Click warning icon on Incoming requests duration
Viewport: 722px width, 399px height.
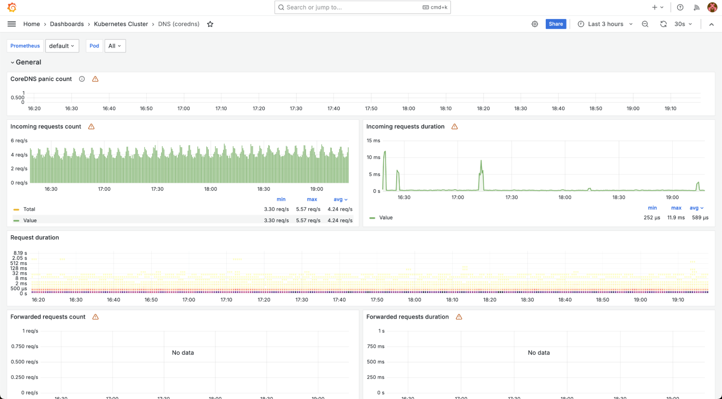click(455, 127)
